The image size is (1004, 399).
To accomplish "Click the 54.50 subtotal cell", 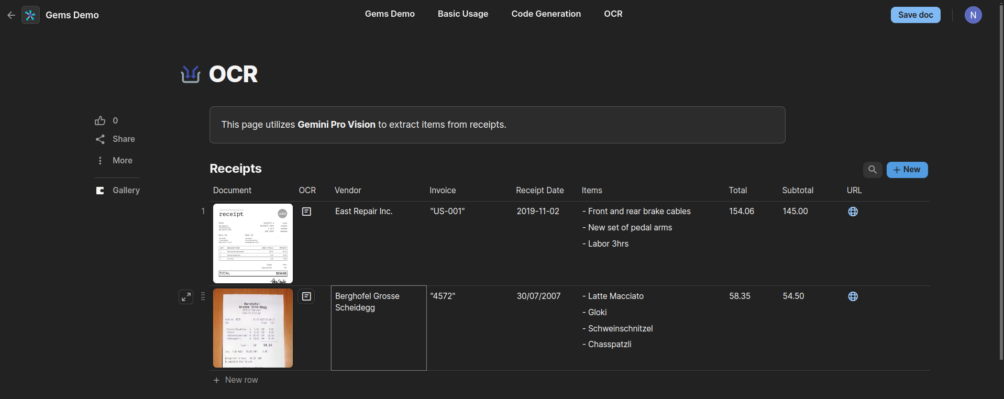I will (x=811, y=328).
